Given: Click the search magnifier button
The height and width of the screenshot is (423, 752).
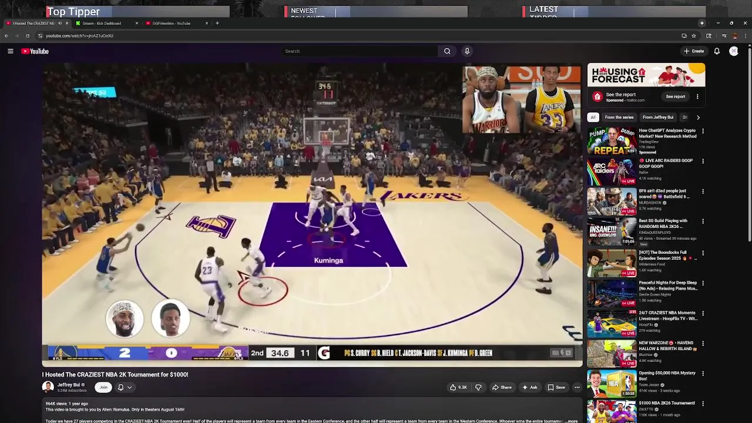Looking at the screenshot, I should [447, 51].
